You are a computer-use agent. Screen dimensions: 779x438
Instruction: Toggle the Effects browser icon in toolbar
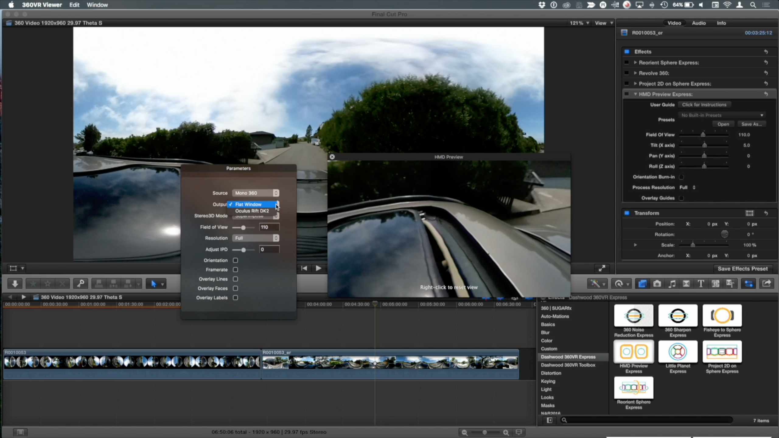click(x=642, y=284)
